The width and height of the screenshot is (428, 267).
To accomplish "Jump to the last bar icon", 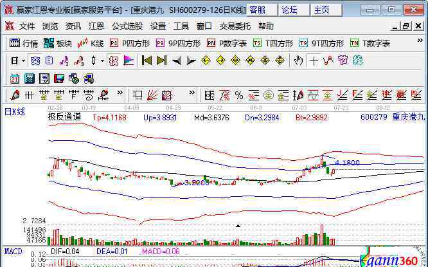I will point(161,60).
